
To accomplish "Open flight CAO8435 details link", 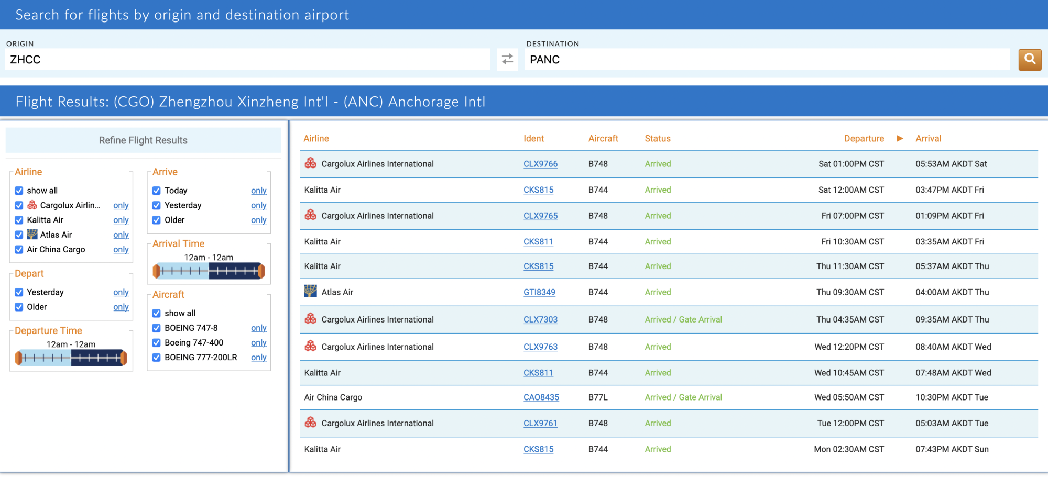I will click(541, 397).
